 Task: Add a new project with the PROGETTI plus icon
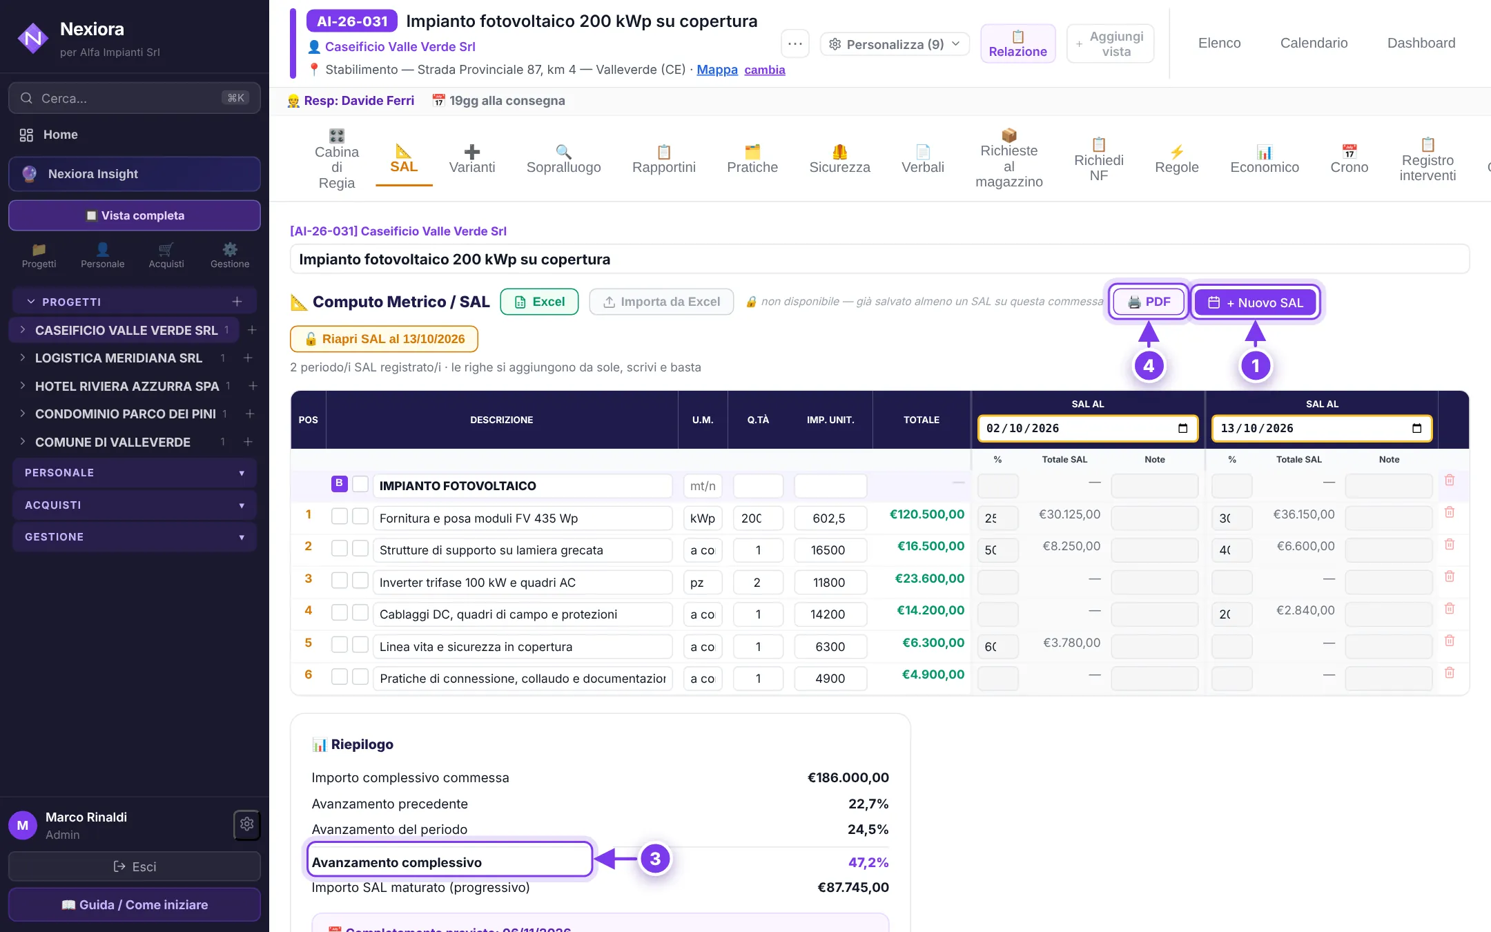pos(237,302)
